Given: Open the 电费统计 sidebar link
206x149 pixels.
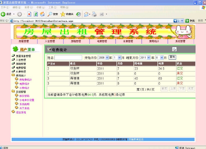Looking at the screenshot, I should pyautogui.click(x=24, y=84).
